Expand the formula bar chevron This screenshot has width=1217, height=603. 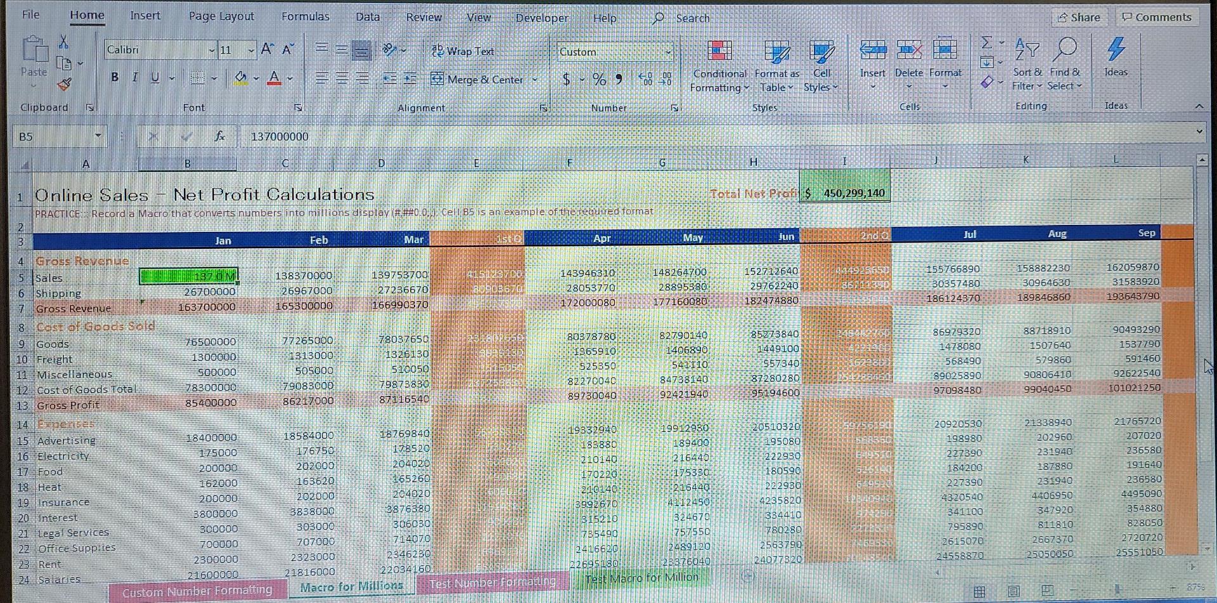pyautogui.click(x=1199, y=132)
